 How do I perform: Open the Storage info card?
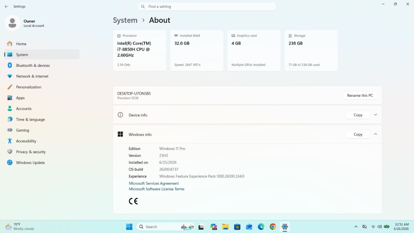click(311, 50)
